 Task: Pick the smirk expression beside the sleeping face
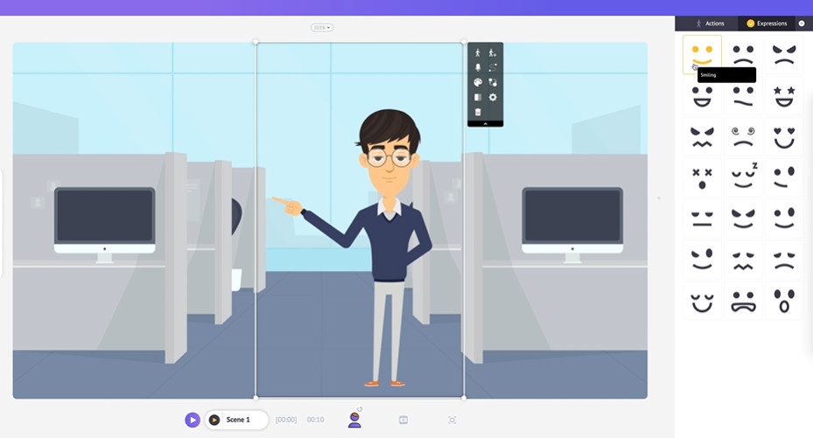point(784,178)
